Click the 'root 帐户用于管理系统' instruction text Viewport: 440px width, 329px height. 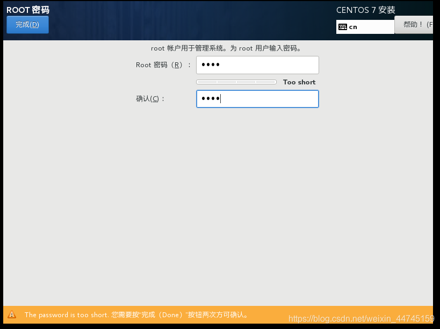click(x=226, y=48)
